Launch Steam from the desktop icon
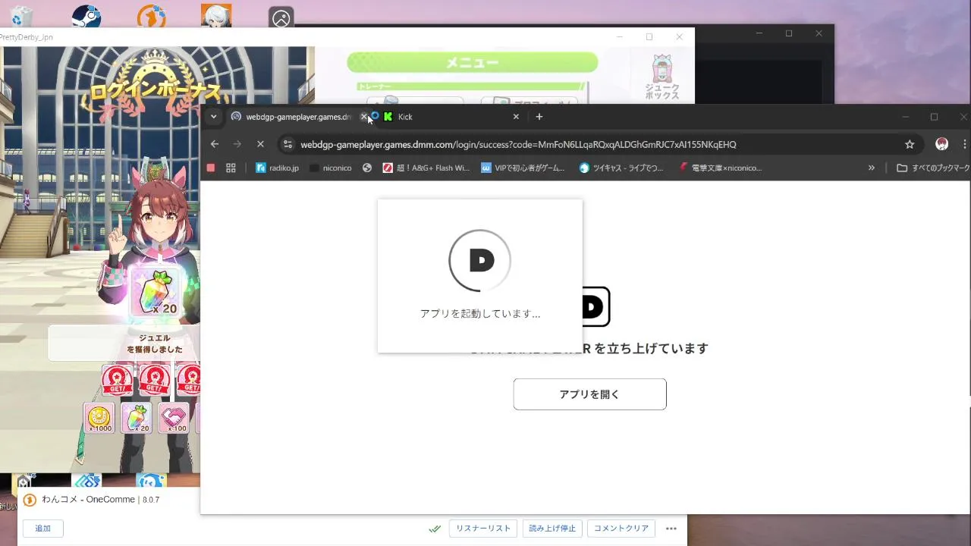Screen dimensions: 971x546 86,16
